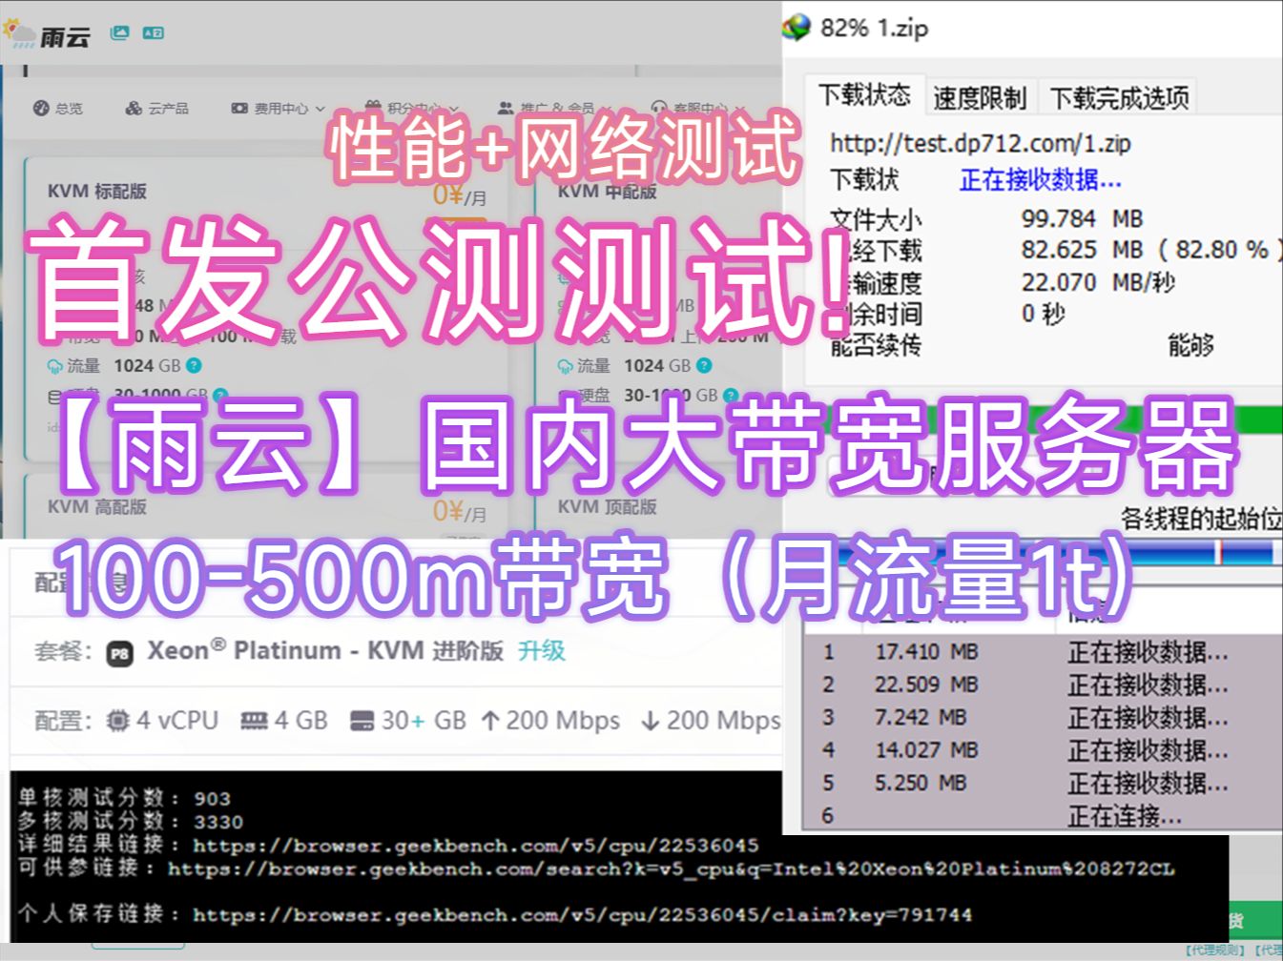The width and height of the screenshot is (1283, 961).
Task: Click the memory icon beside 4 GB
Action: (254, 721)
